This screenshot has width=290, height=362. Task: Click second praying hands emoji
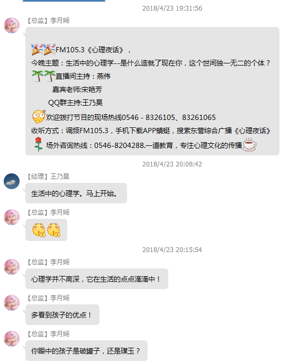pyautogui.click(x=54, y=230)
